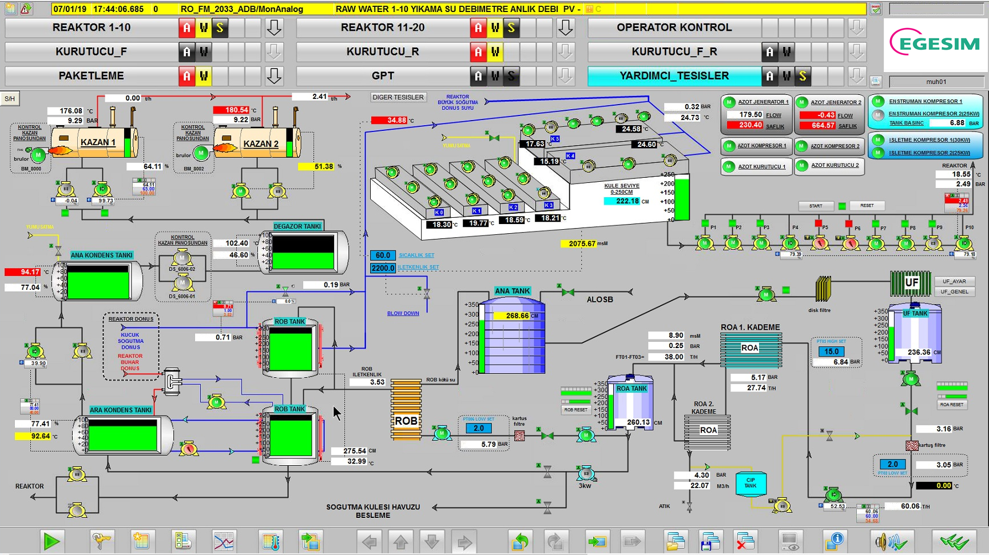Expand REAKTOR 11-20 down arrow

tap(566, 27)
